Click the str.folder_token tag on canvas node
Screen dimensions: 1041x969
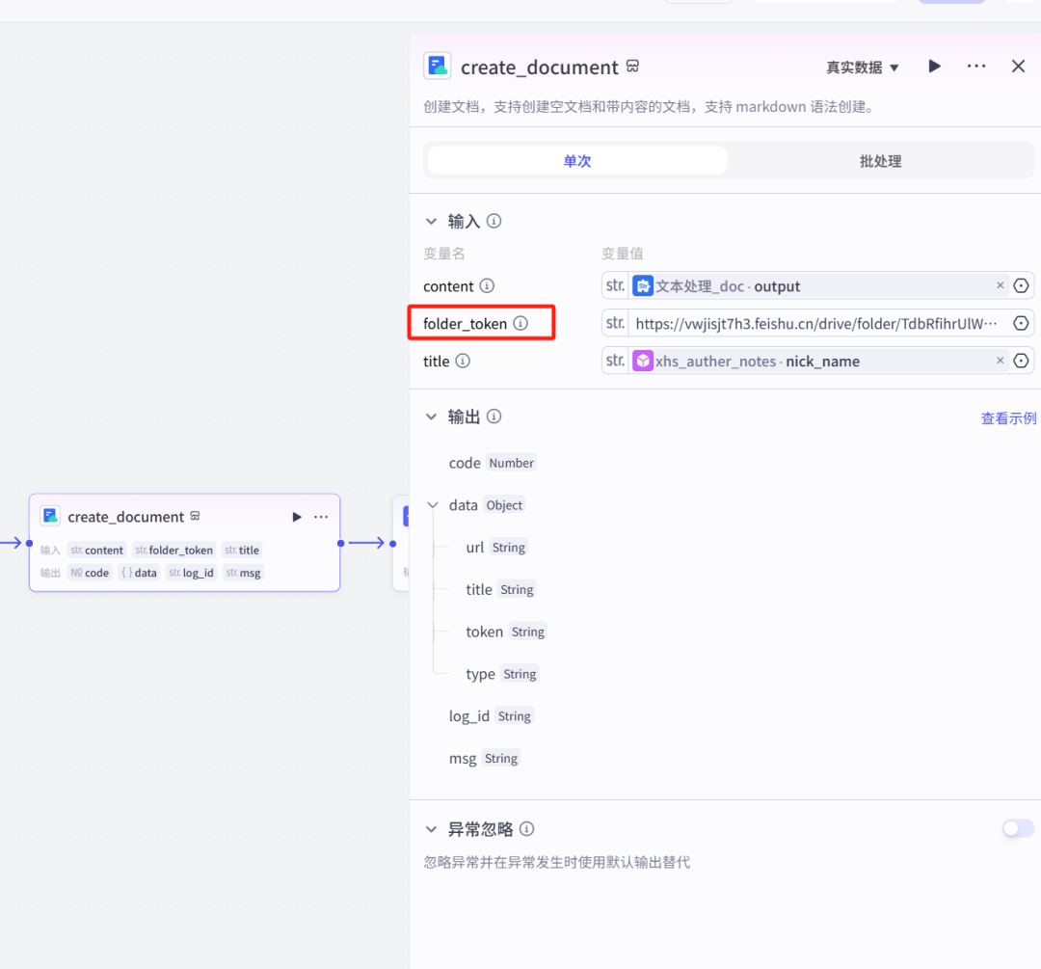173,550
